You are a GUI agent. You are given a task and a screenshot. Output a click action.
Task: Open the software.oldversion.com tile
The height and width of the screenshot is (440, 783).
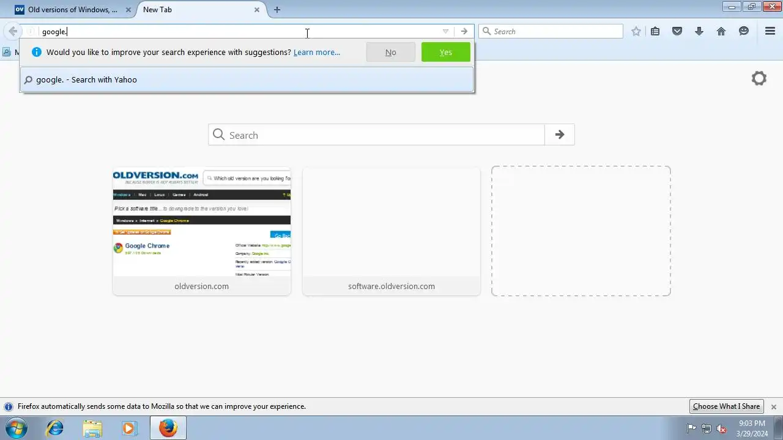coord(391,231)
